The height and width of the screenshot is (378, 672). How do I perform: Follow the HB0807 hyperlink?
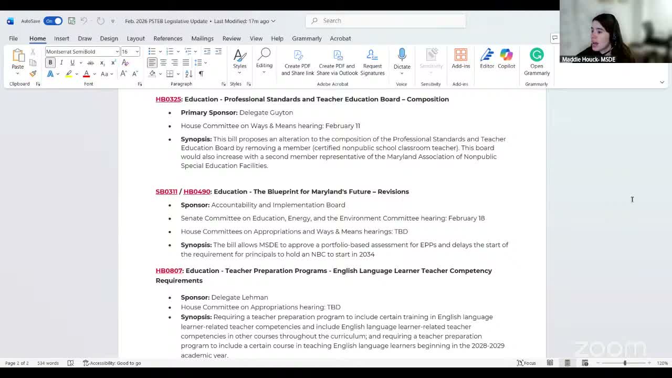(x=169, y=271)
